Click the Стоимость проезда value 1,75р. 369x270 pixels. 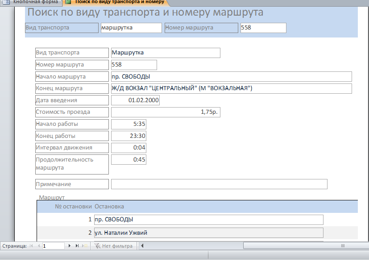click(x=166, y=112)
